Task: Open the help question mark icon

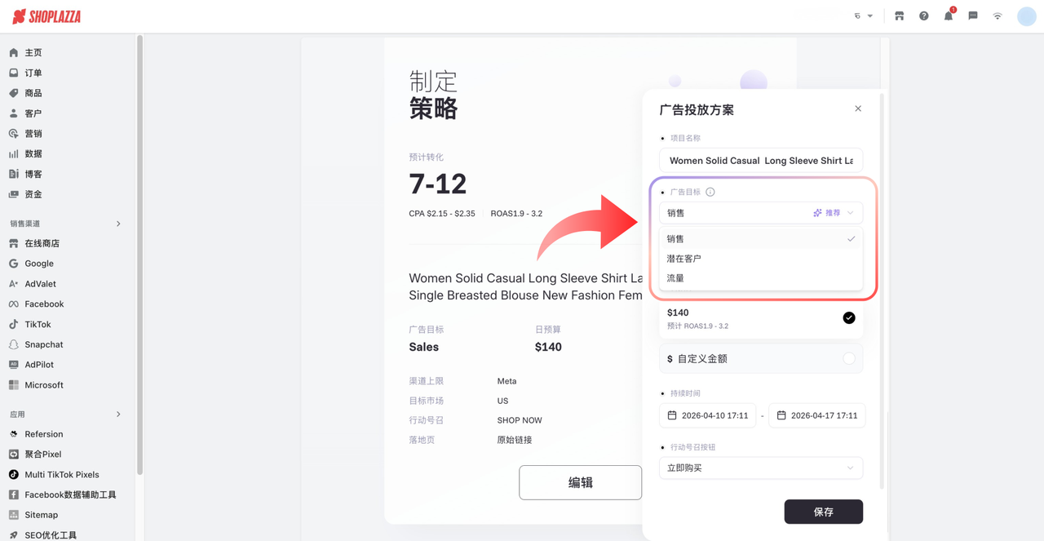Action: tap(923, 16)
